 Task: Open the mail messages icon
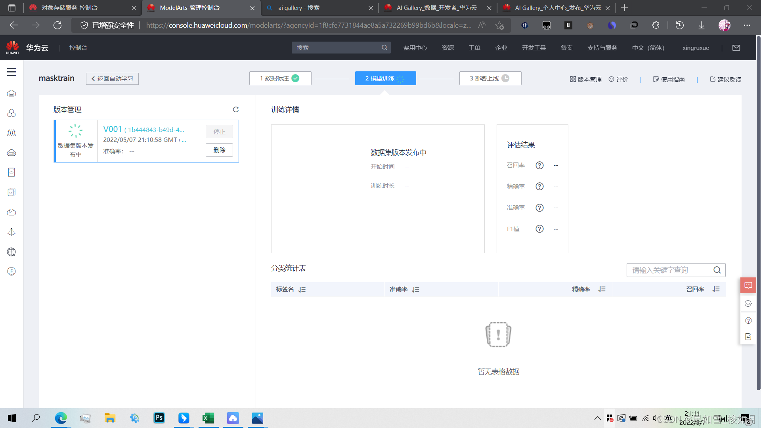[x=736, y=48]
